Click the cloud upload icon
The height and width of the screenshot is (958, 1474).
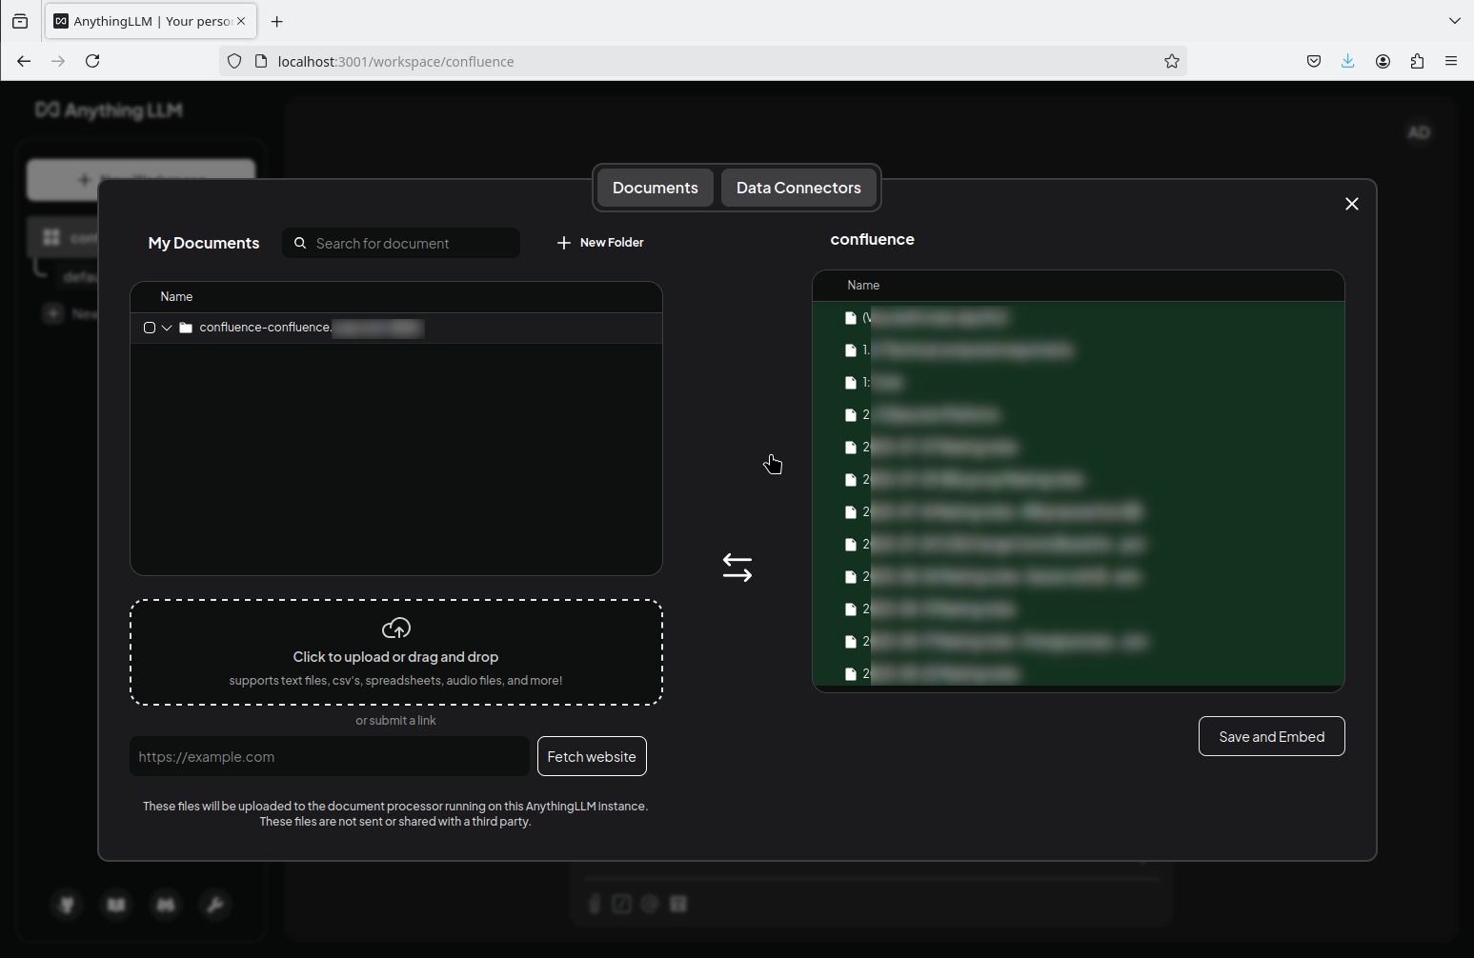[396, 629]
